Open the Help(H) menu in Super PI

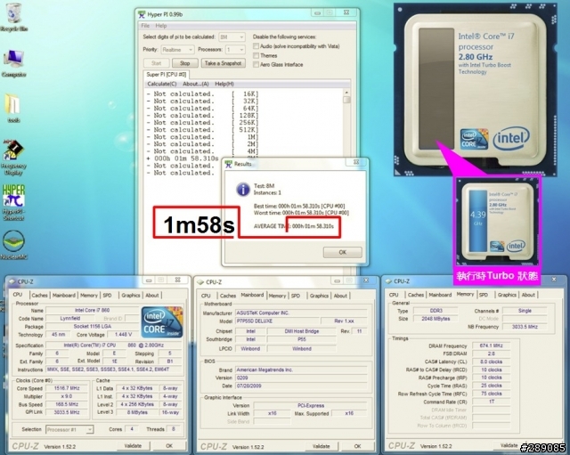click(x=224, y=84)
